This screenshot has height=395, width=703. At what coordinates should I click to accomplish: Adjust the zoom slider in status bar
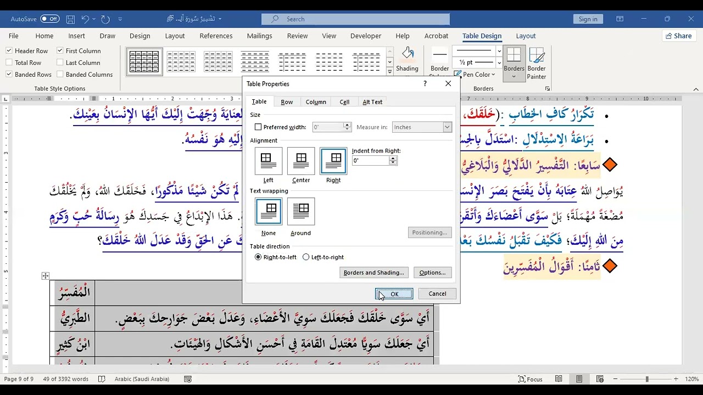click(646, 379)
